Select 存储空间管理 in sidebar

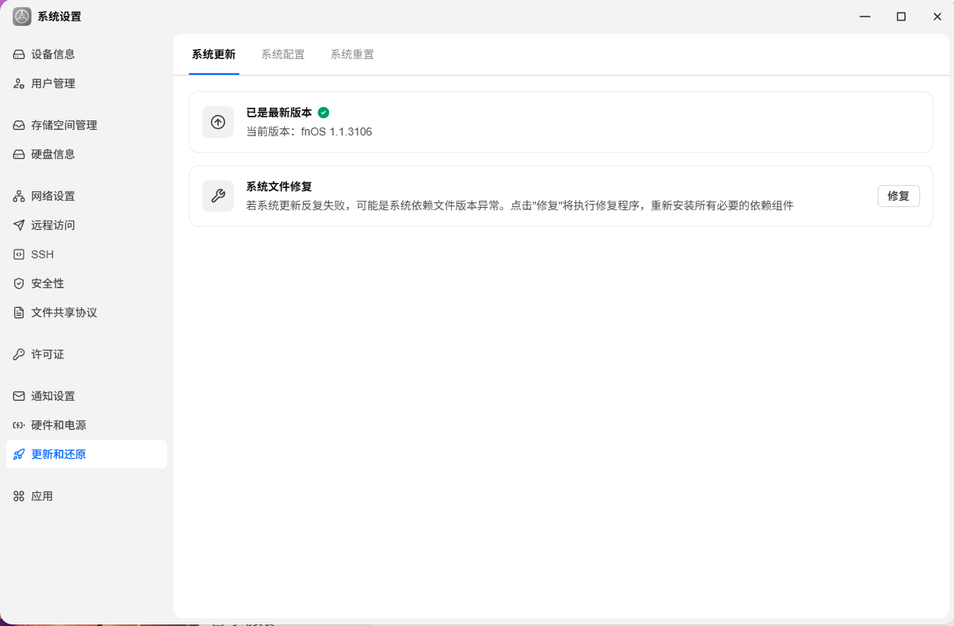click(x=87, y=125)
